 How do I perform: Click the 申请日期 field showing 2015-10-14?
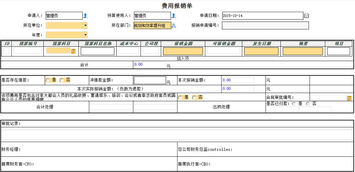click(x=263, y=16)
